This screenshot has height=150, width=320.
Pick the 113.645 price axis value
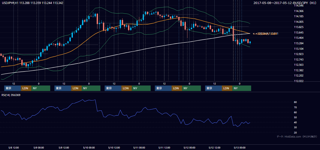tap(299, 33)
